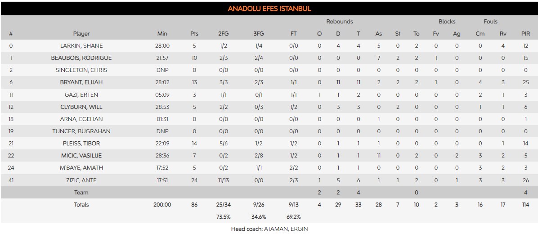Click head coach ATAMAN, ERGIN text

pyautogui.click(x=269, y=229)
